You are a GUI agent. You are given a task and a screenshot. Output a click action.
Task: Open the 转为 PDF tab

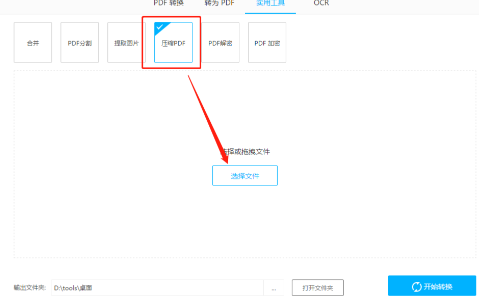(219, 3)
